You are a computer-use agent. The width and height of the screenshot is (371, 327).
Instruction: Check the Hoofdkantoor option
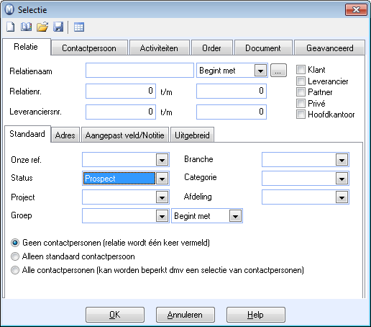[301, 115]
